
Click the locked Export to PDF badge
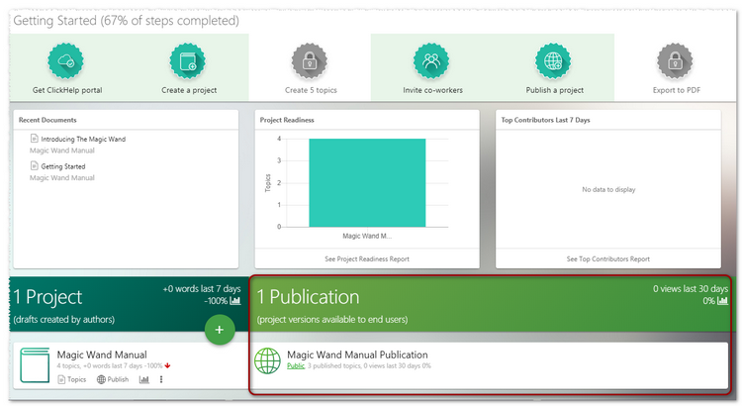pyautogui.click(x=676, y=61)
